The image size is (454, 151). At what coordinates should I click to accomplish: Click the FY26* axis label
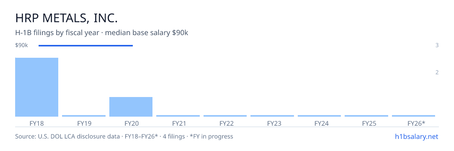point(416,123)
